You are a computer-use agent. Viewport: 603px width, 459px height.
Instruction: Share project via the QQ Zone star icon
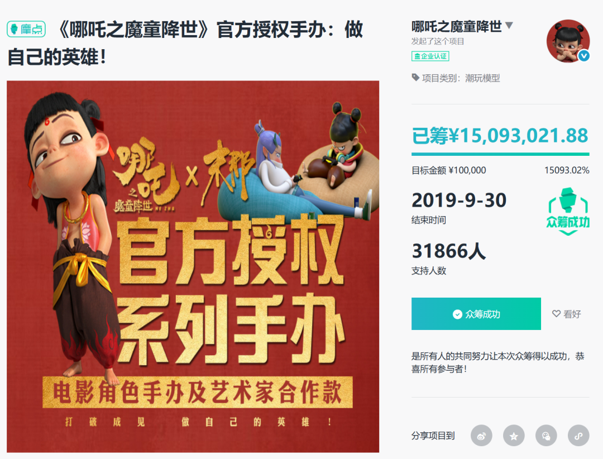[x=514, y=436]
